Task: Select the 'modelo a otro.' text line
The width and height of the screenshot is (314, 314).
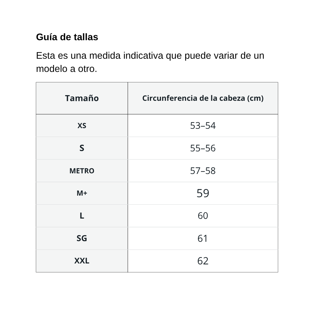Action: click(x=67, y=69)
